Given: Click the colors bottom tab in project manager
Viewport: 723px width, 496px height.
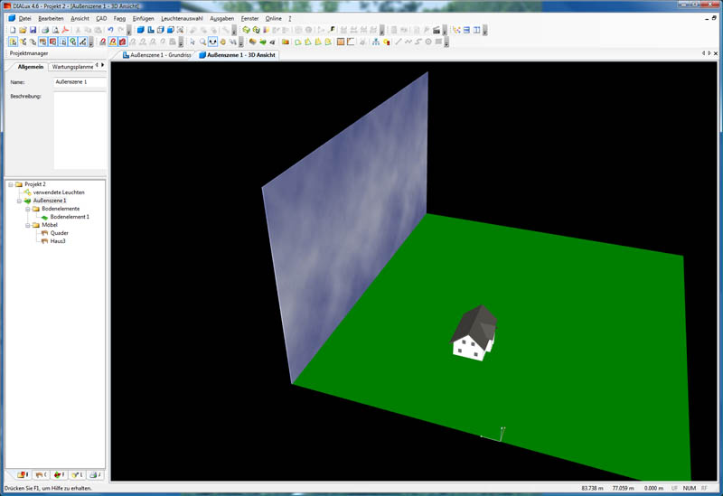Looking at the screenshot, I should tap(59, 474).
